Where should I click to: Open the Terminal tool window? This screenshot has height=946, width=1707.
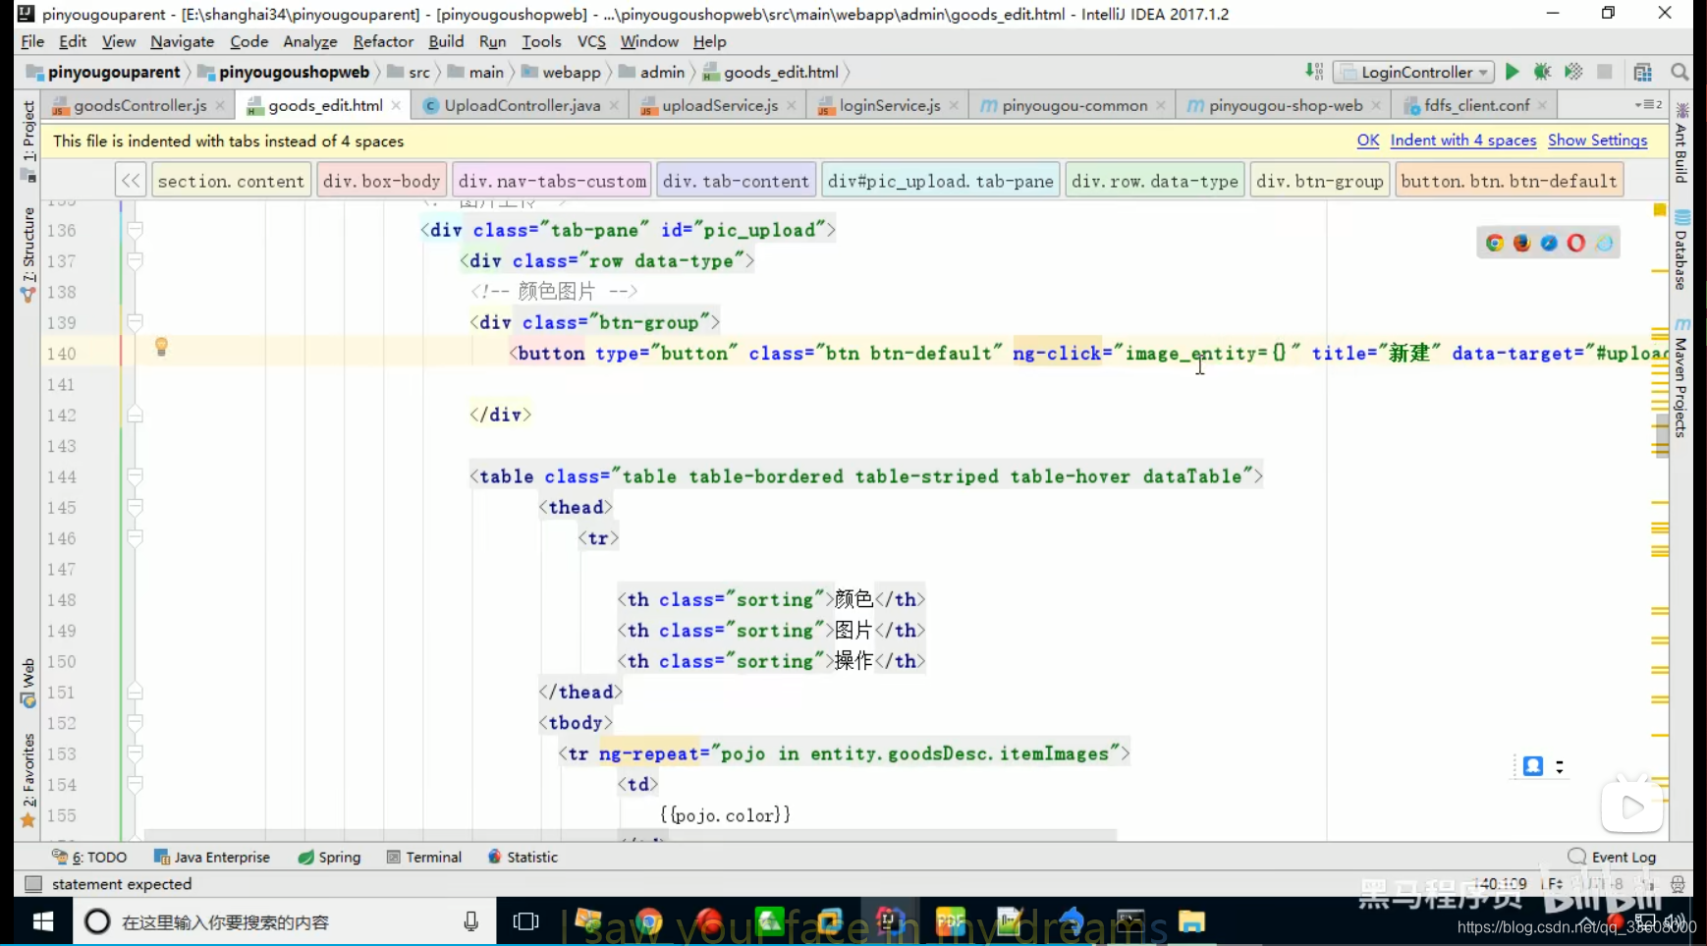(x=424, y=857)
